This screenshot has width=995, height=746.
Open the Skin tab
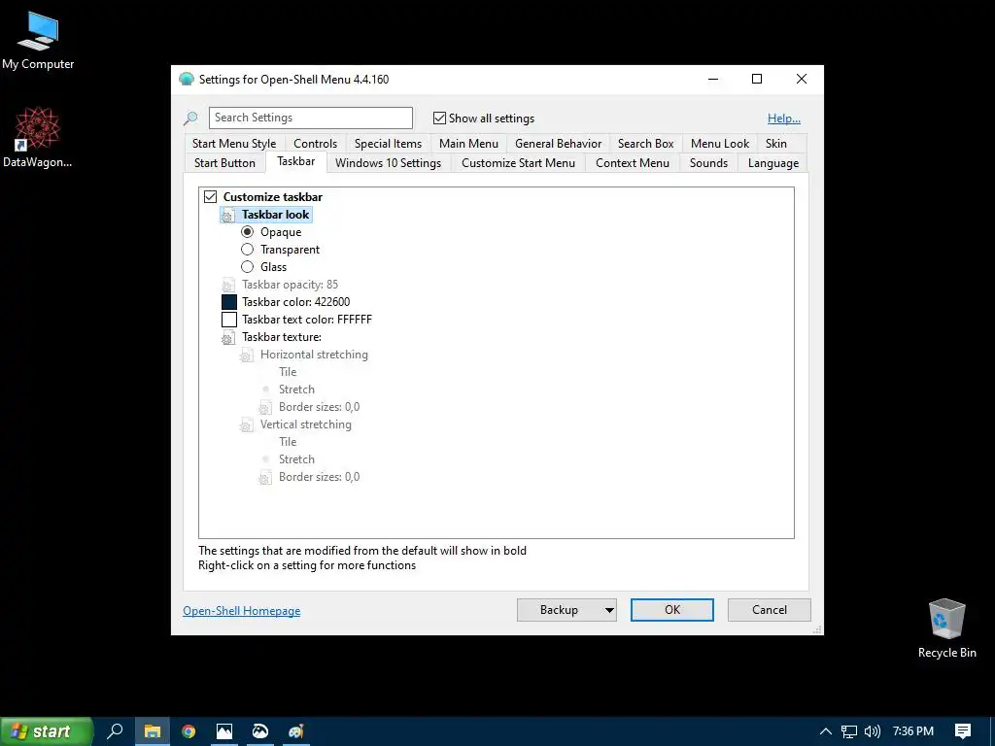pyautogui.click(x=776, y=144)
